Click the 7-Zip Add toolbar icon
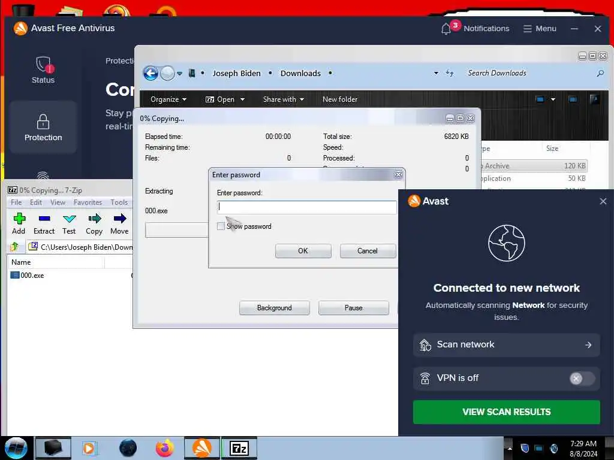 (x=19, y=224)
